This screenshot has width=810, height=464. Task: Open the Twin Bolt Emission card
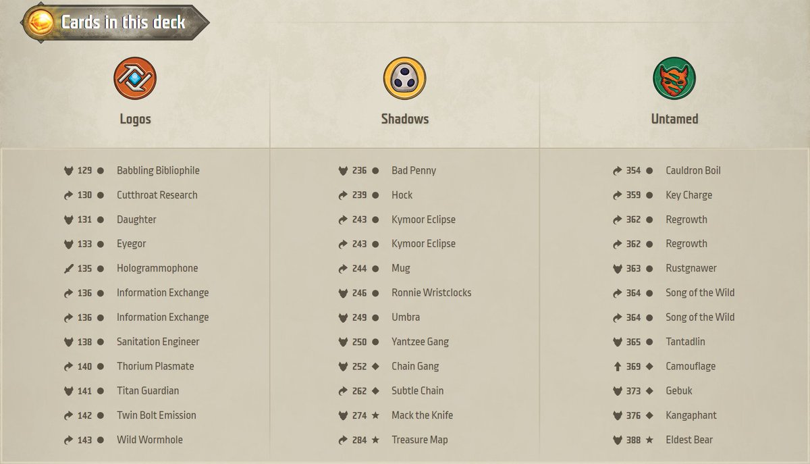click(157, 415)
